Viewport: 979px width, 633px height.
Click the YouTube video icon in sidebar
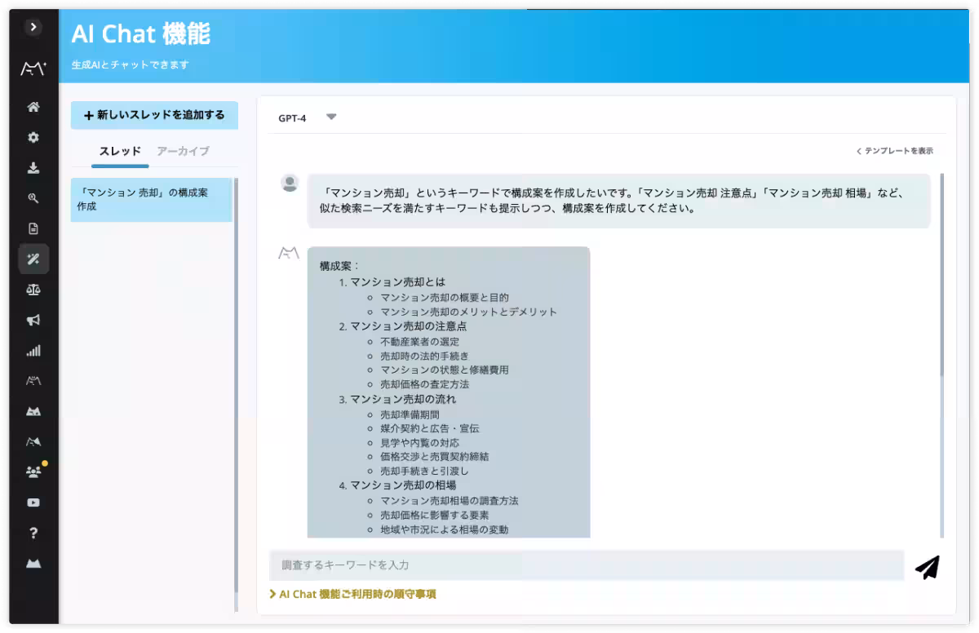[33, 502]
